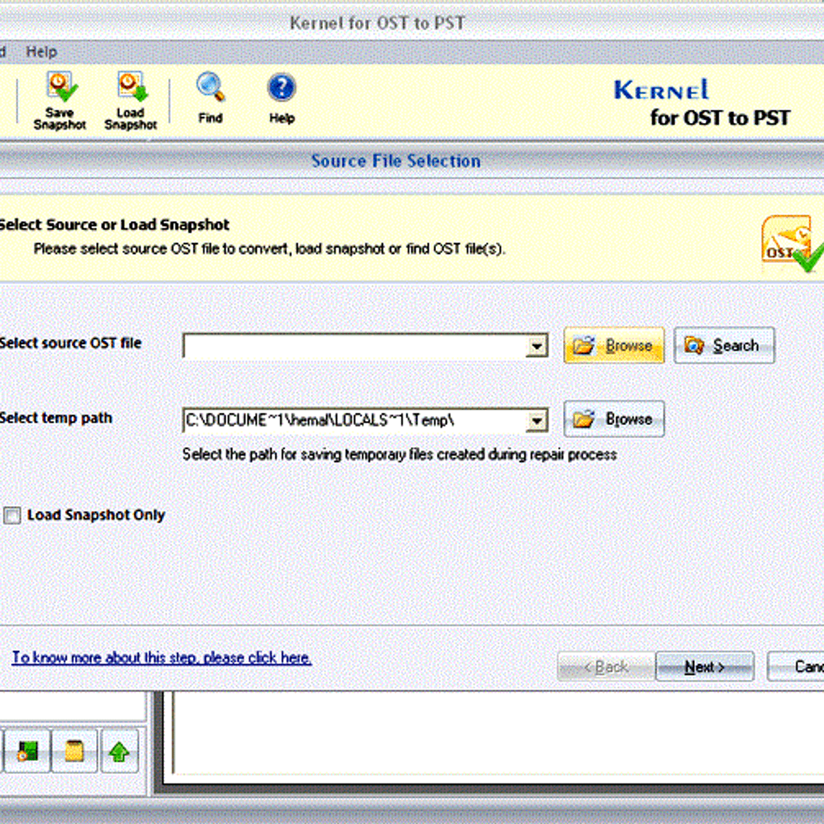
Task: Browse for the source OST file
Action: pyautogui.click(x=614, y=345)
